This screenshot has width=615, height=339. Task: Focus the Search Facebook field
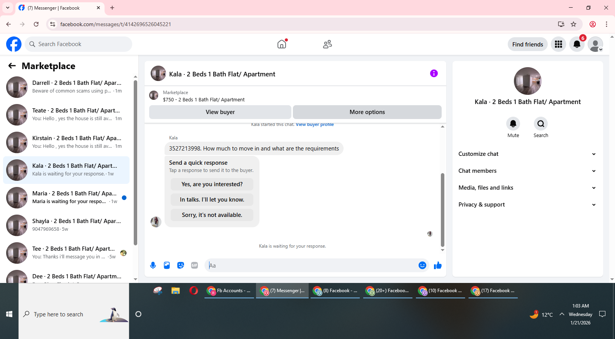(78, 44)
